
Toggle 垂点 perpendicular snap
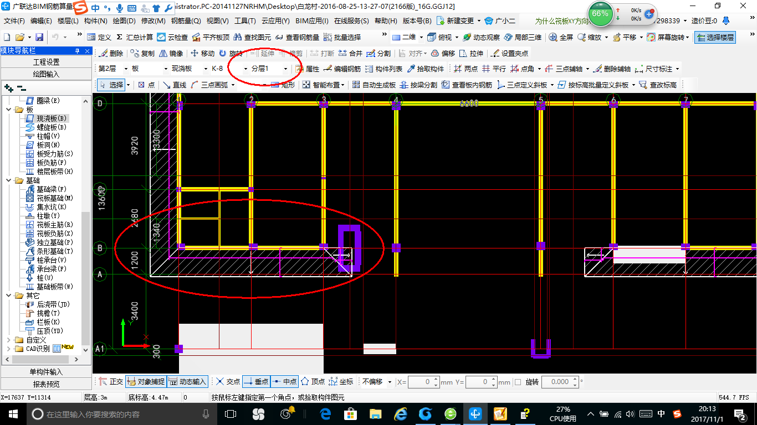(256, 382)
